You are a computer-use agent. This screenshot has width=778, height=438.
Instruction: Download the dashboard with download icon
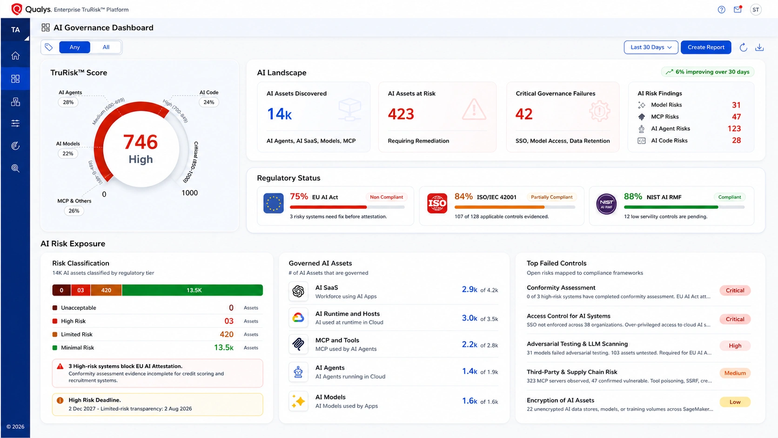[759, 47]
